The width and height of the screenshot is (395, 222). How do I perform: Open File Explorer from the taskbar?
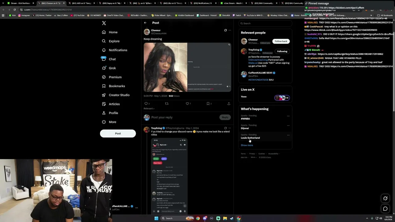point(225,218)
